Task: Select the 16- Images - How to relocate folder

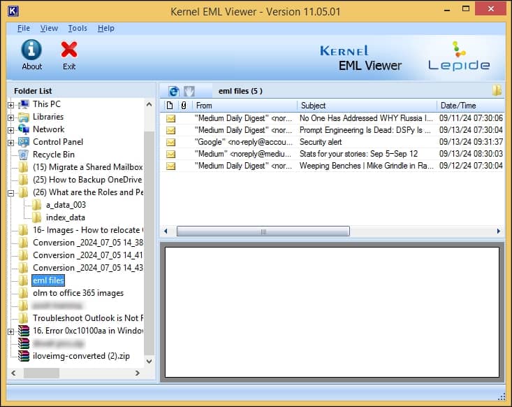Action: (x=88, y=230)
